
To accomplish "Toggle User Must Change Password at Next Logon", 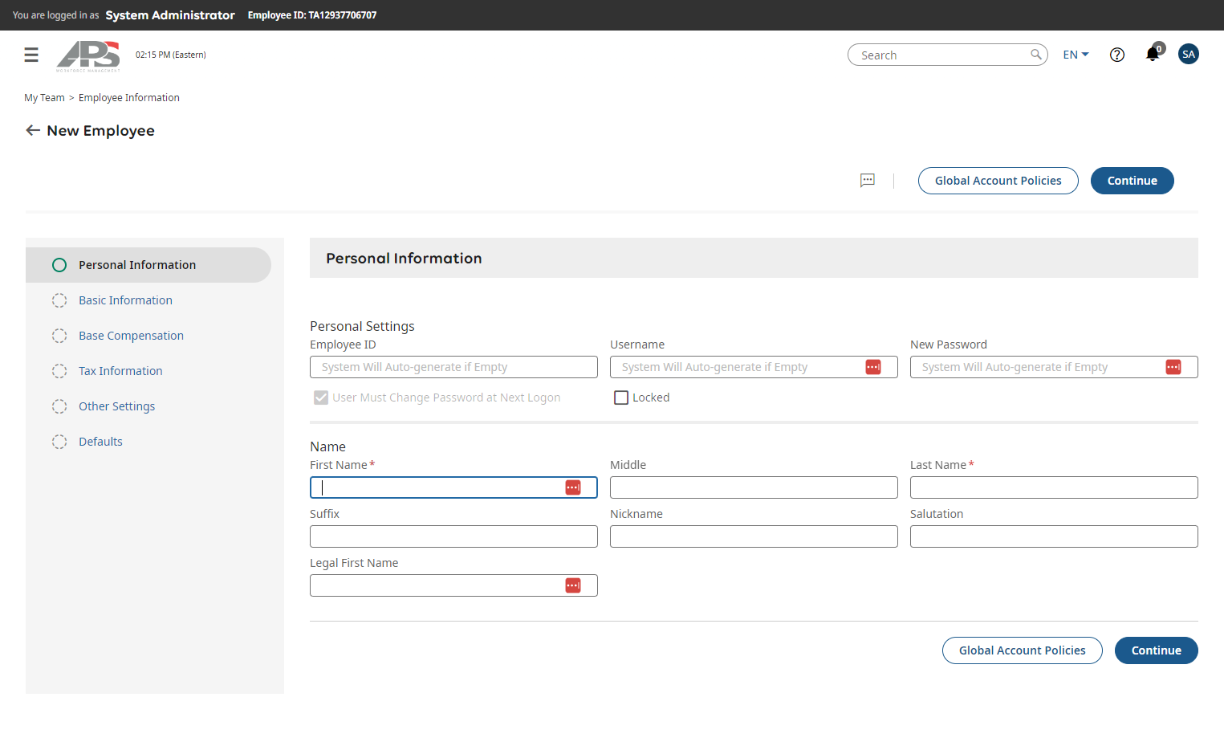I will pos(321,398).
